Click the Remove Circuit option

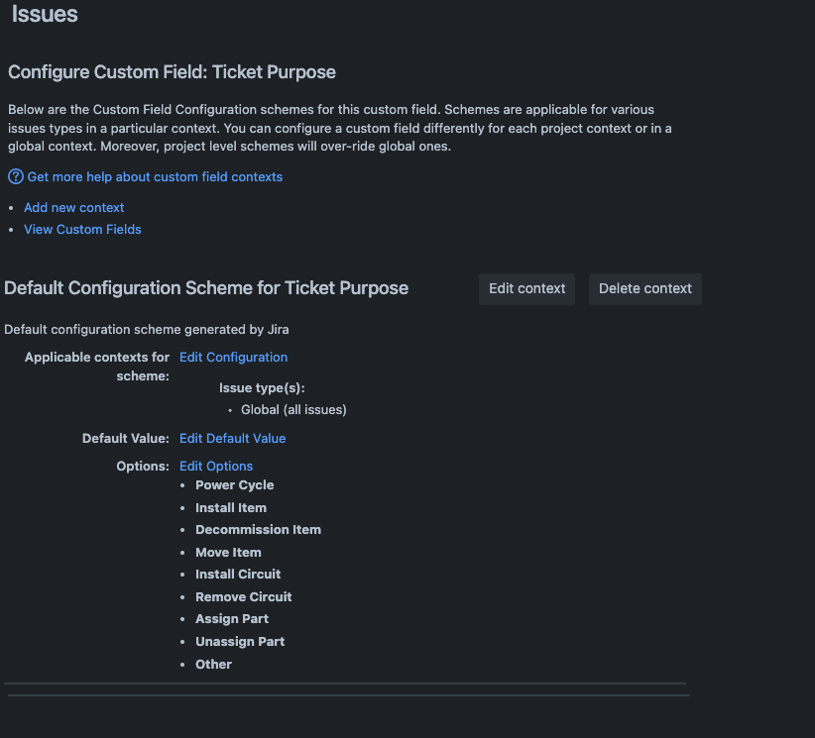[243, 596]
